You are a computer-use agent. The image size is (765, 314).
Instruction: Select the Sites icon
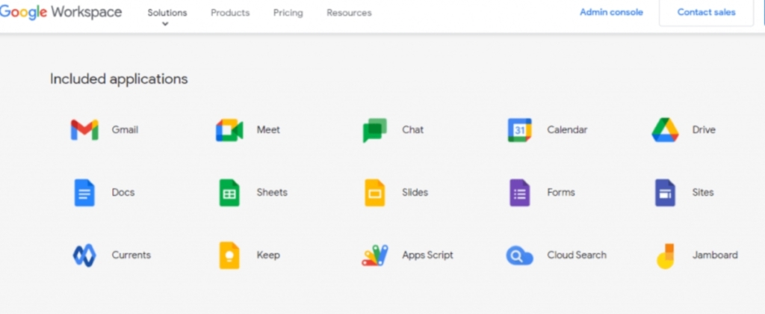664,193
